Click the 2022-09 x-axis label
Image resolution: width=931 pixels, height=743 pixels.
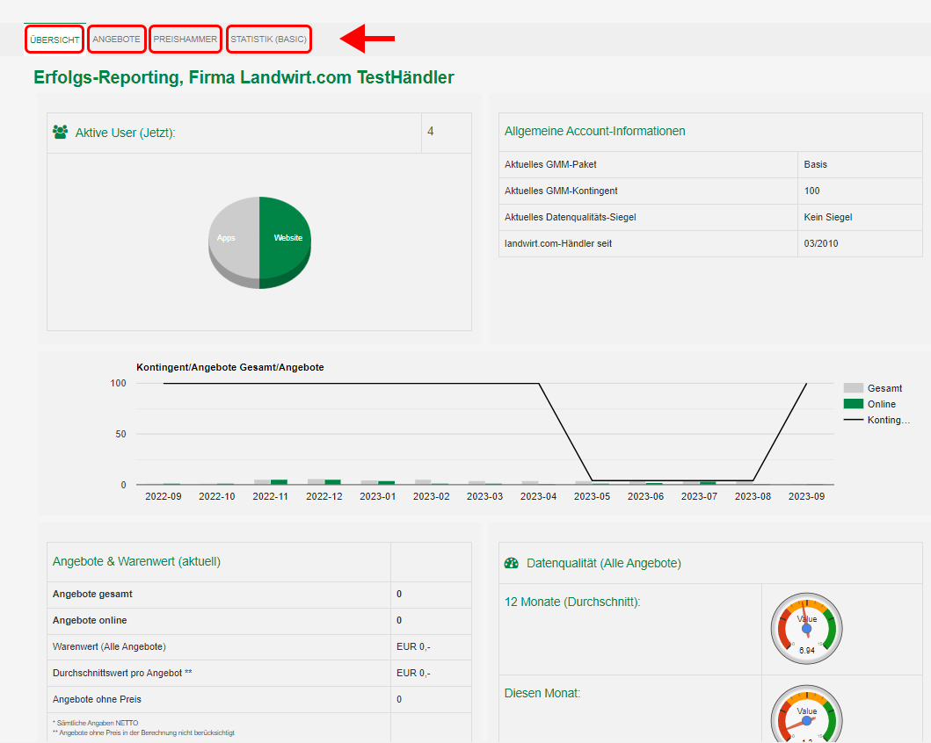(x=164, y=496)
